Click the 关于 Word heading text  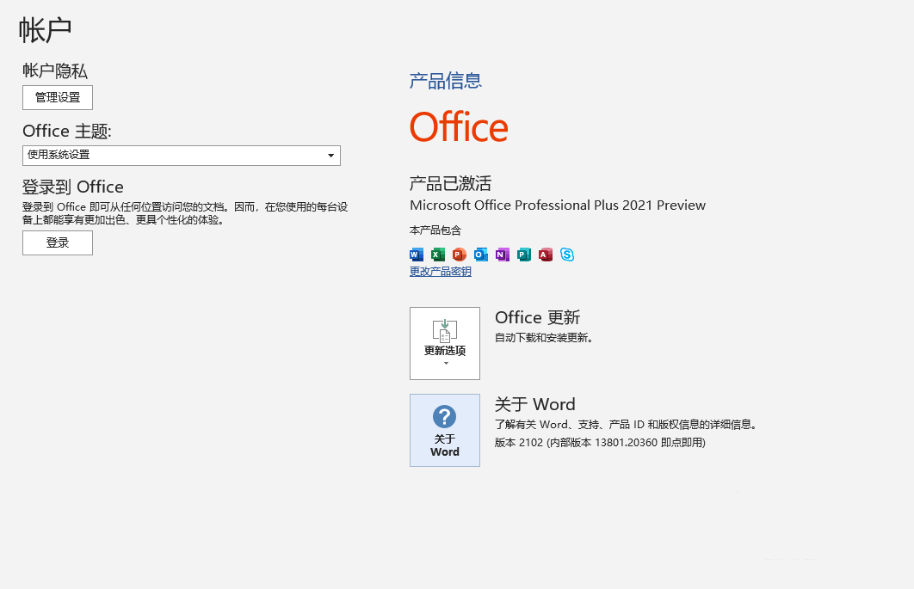coord(535,404)
